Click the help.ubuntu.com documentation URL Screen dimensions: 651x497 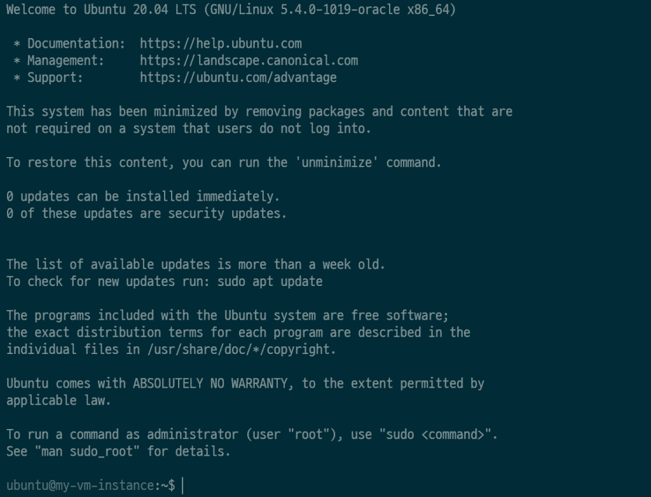point(221,44)
